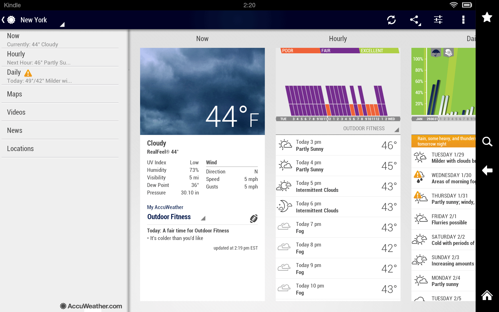Screen dimensions: 499x312
Task: Tap the Kindle home icon
Action: (487, 295)
